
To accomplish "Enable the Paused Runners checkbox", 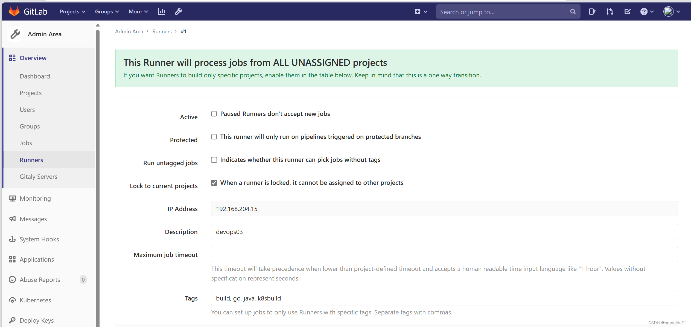I will (x=214, y=113).
